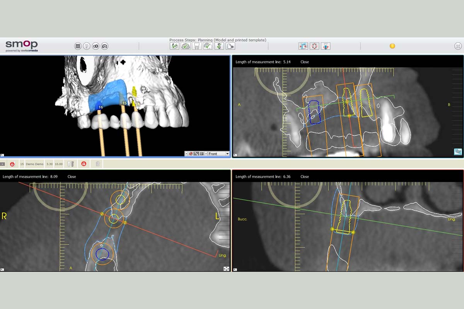
Task: Click the export document process step
Action: [x=230, y=46]
